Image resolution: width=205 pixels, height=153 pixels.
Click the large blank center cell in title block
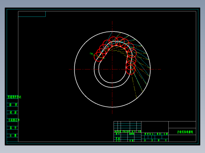point(155,127)
